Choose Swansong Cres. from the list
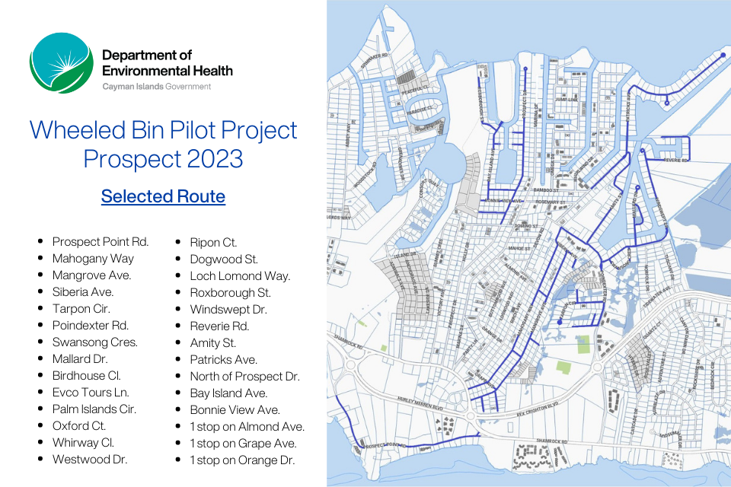Screen dimensions: 731x487 pyautogui.click(x=95, y=342)
